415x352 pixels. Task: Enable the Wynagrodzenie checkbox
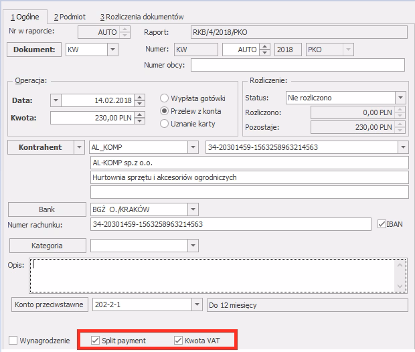pos(13,341)
